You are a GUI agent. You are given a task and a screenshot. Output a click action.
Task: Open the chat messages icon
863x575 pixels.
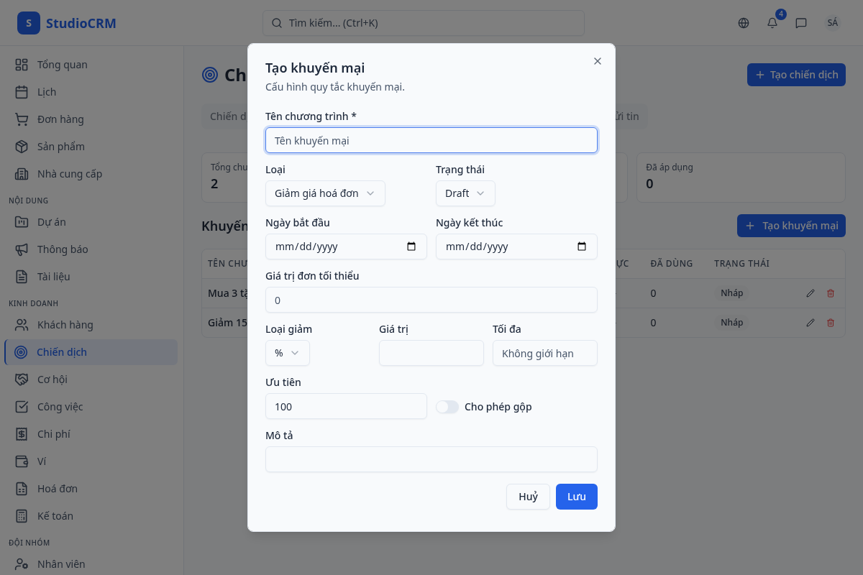point(801,23)
